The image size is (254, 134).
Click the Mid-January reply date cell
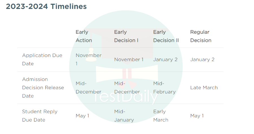coord(124,116)
